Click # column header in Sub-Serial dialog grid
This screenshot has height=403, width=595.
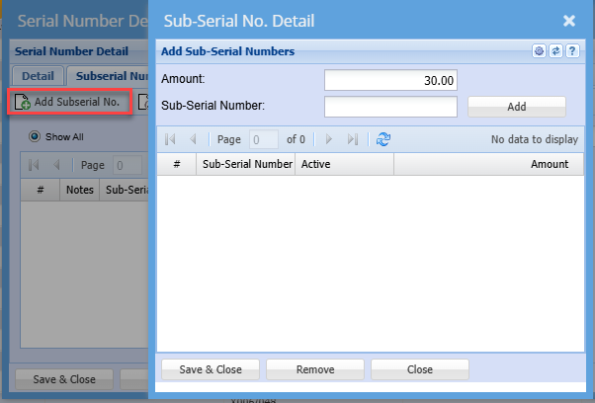(177, 164)
